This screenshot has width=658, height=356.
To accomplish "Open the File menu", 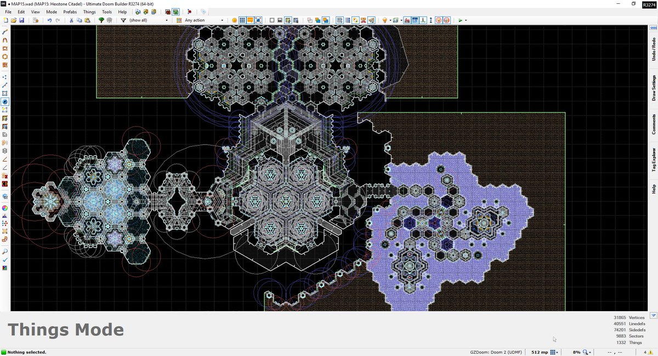I will click(8, 12).
